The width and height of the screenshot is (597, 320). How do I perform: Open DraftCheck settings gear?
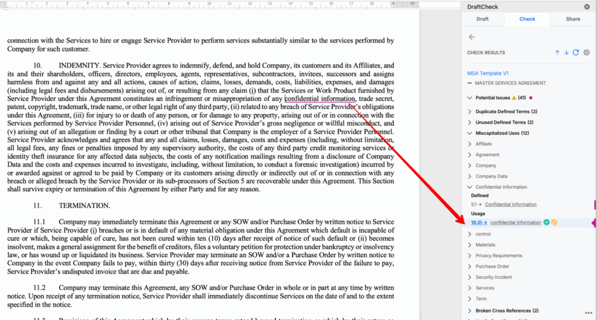pyautogui.click(x=587, y=52)
